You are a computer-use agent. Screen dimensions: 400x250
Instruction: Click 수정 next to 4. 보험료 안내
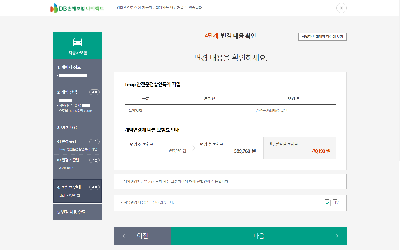94,187
